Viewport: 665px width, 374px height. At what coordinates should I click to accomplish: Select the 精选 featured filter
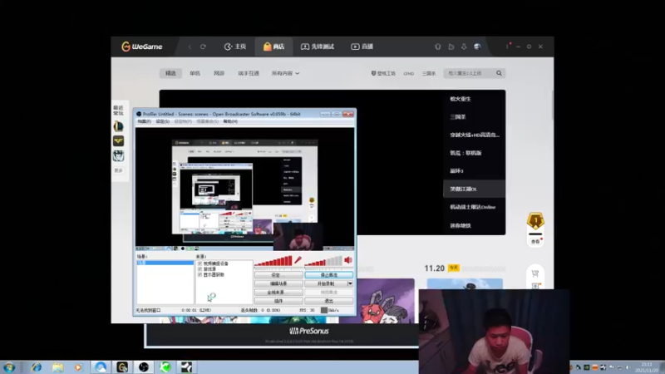click(170, 73)
